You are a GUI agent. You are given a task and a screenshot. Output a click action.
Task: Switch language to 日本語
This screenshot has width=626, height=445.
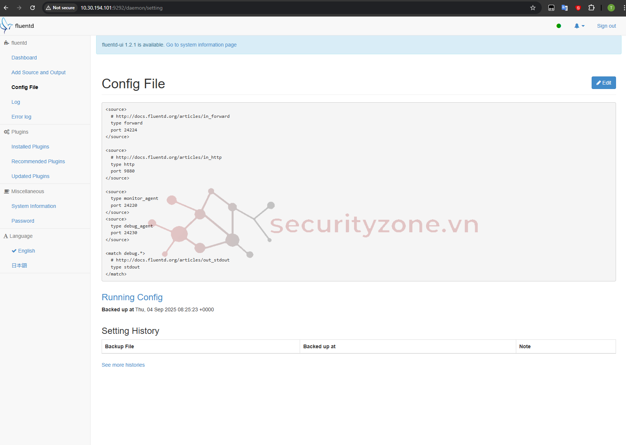(x=19, y=266)
